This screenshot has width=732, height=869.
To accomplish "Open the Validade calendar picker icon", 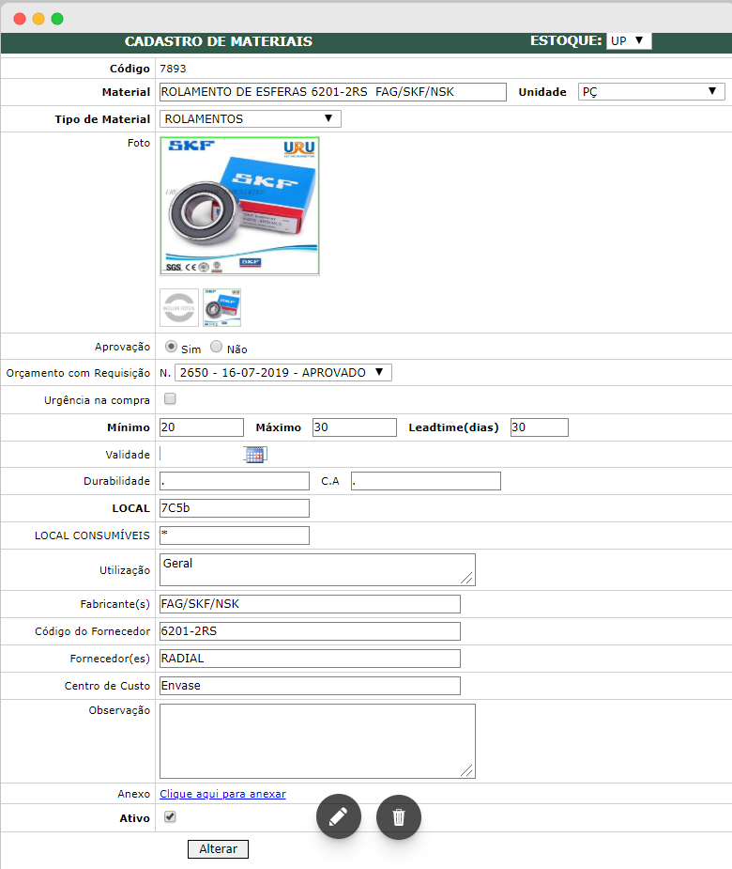I will (x=255, y=455).
